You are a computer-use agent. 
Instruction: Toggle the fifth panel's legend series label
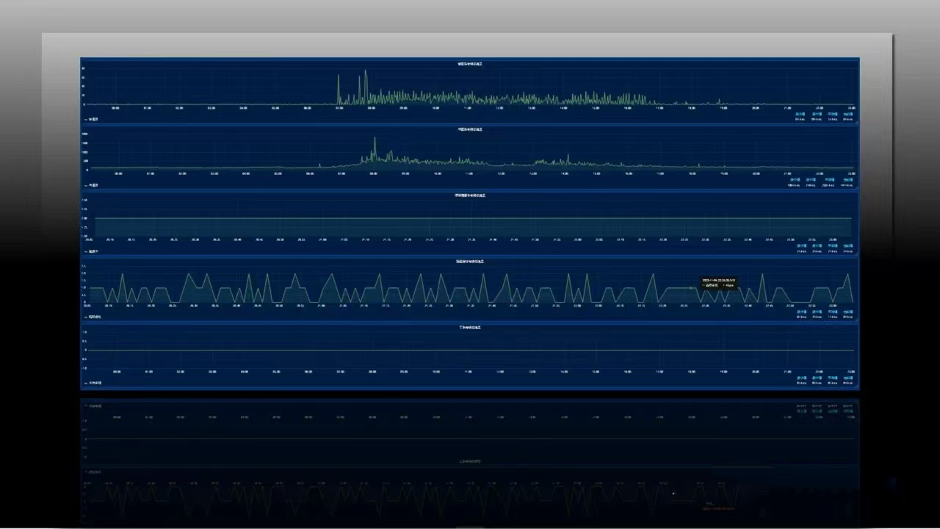(x=95, y=383)
